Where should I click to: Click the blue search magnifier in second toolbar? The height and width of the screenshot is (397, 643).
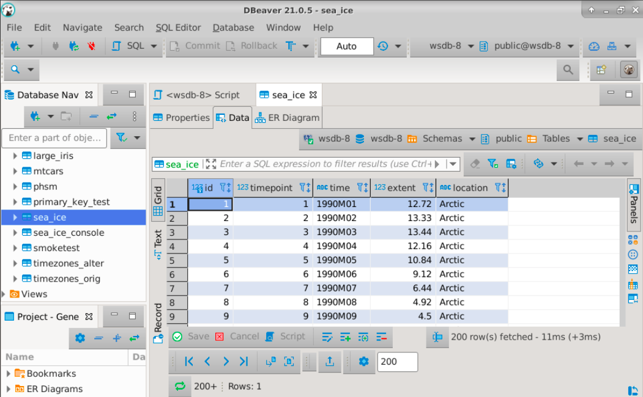pos(15,70)
